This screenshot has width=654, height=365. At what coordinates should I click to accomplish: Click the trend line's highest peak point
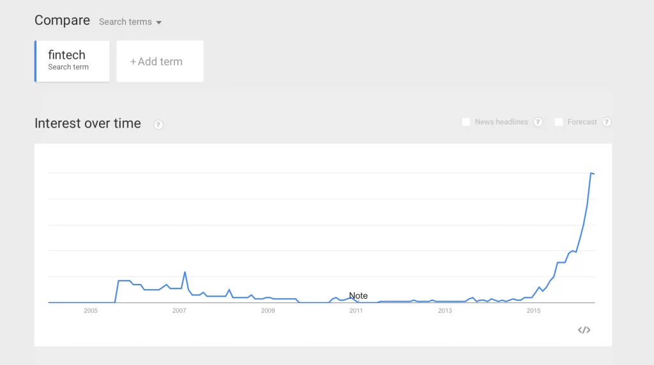coord(591,173)
